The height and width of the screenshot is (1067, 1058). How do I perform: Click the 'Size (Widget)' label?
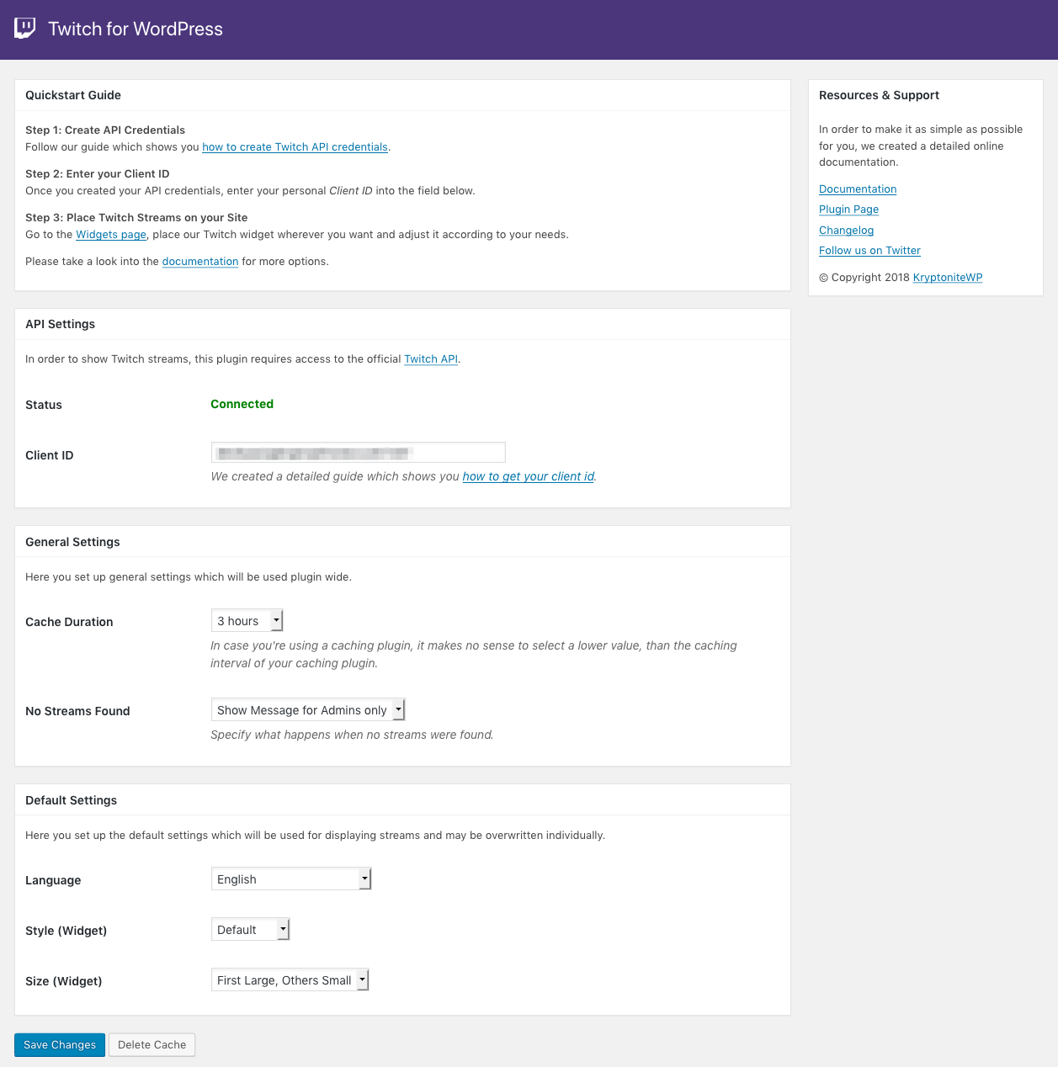coord(64,981)
